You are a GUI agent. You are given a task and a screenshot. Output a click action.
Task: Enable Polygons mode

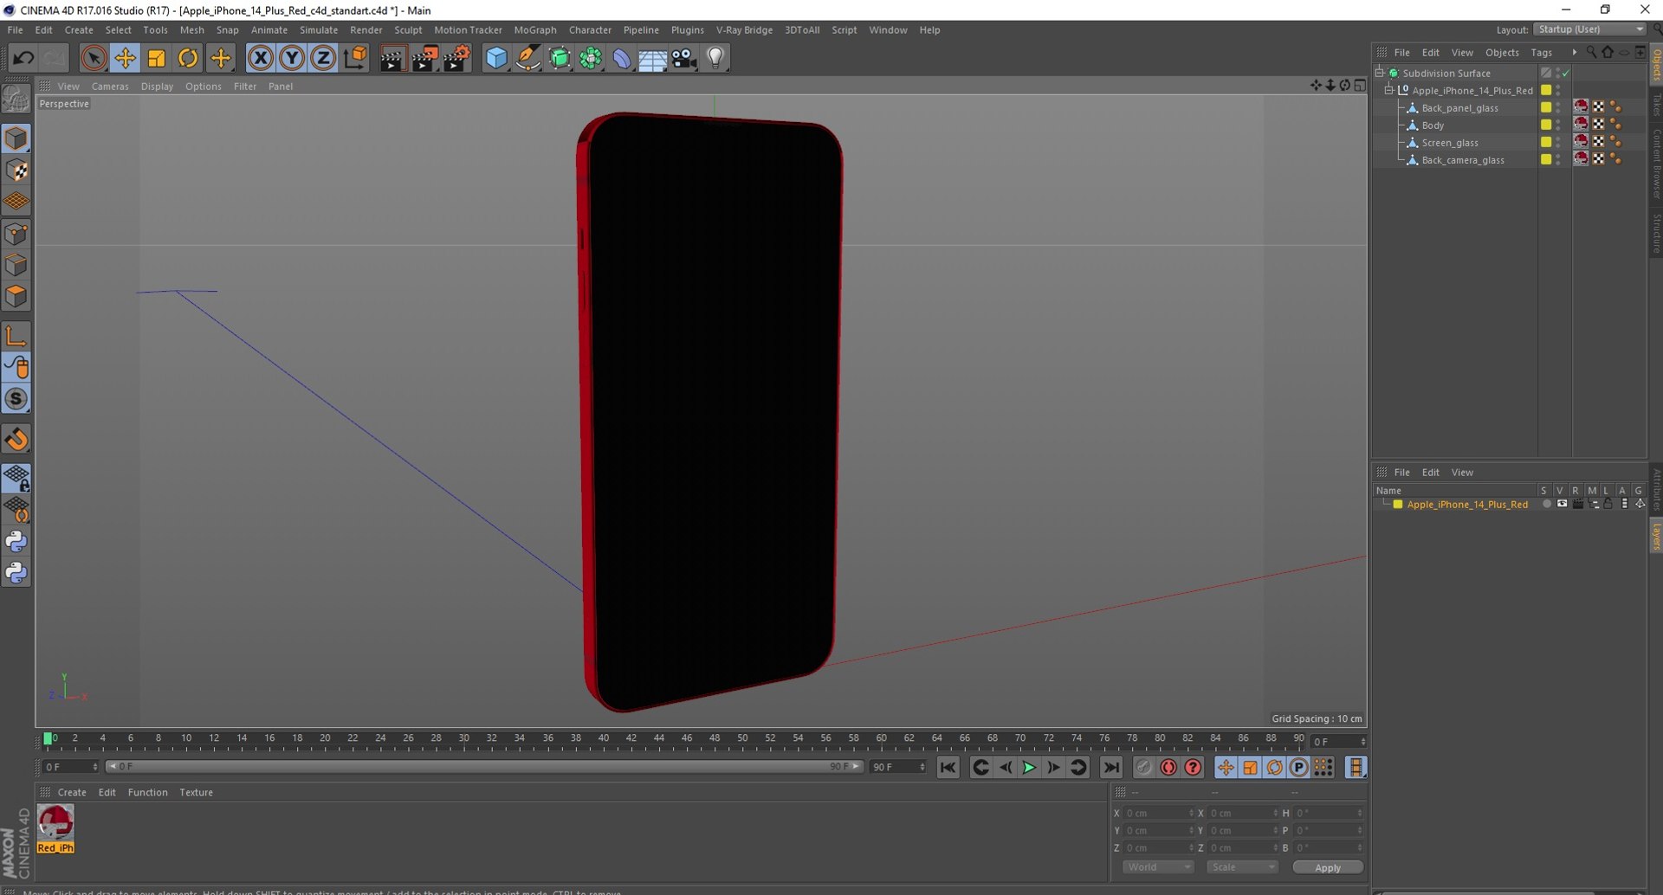tap(16, 297)
